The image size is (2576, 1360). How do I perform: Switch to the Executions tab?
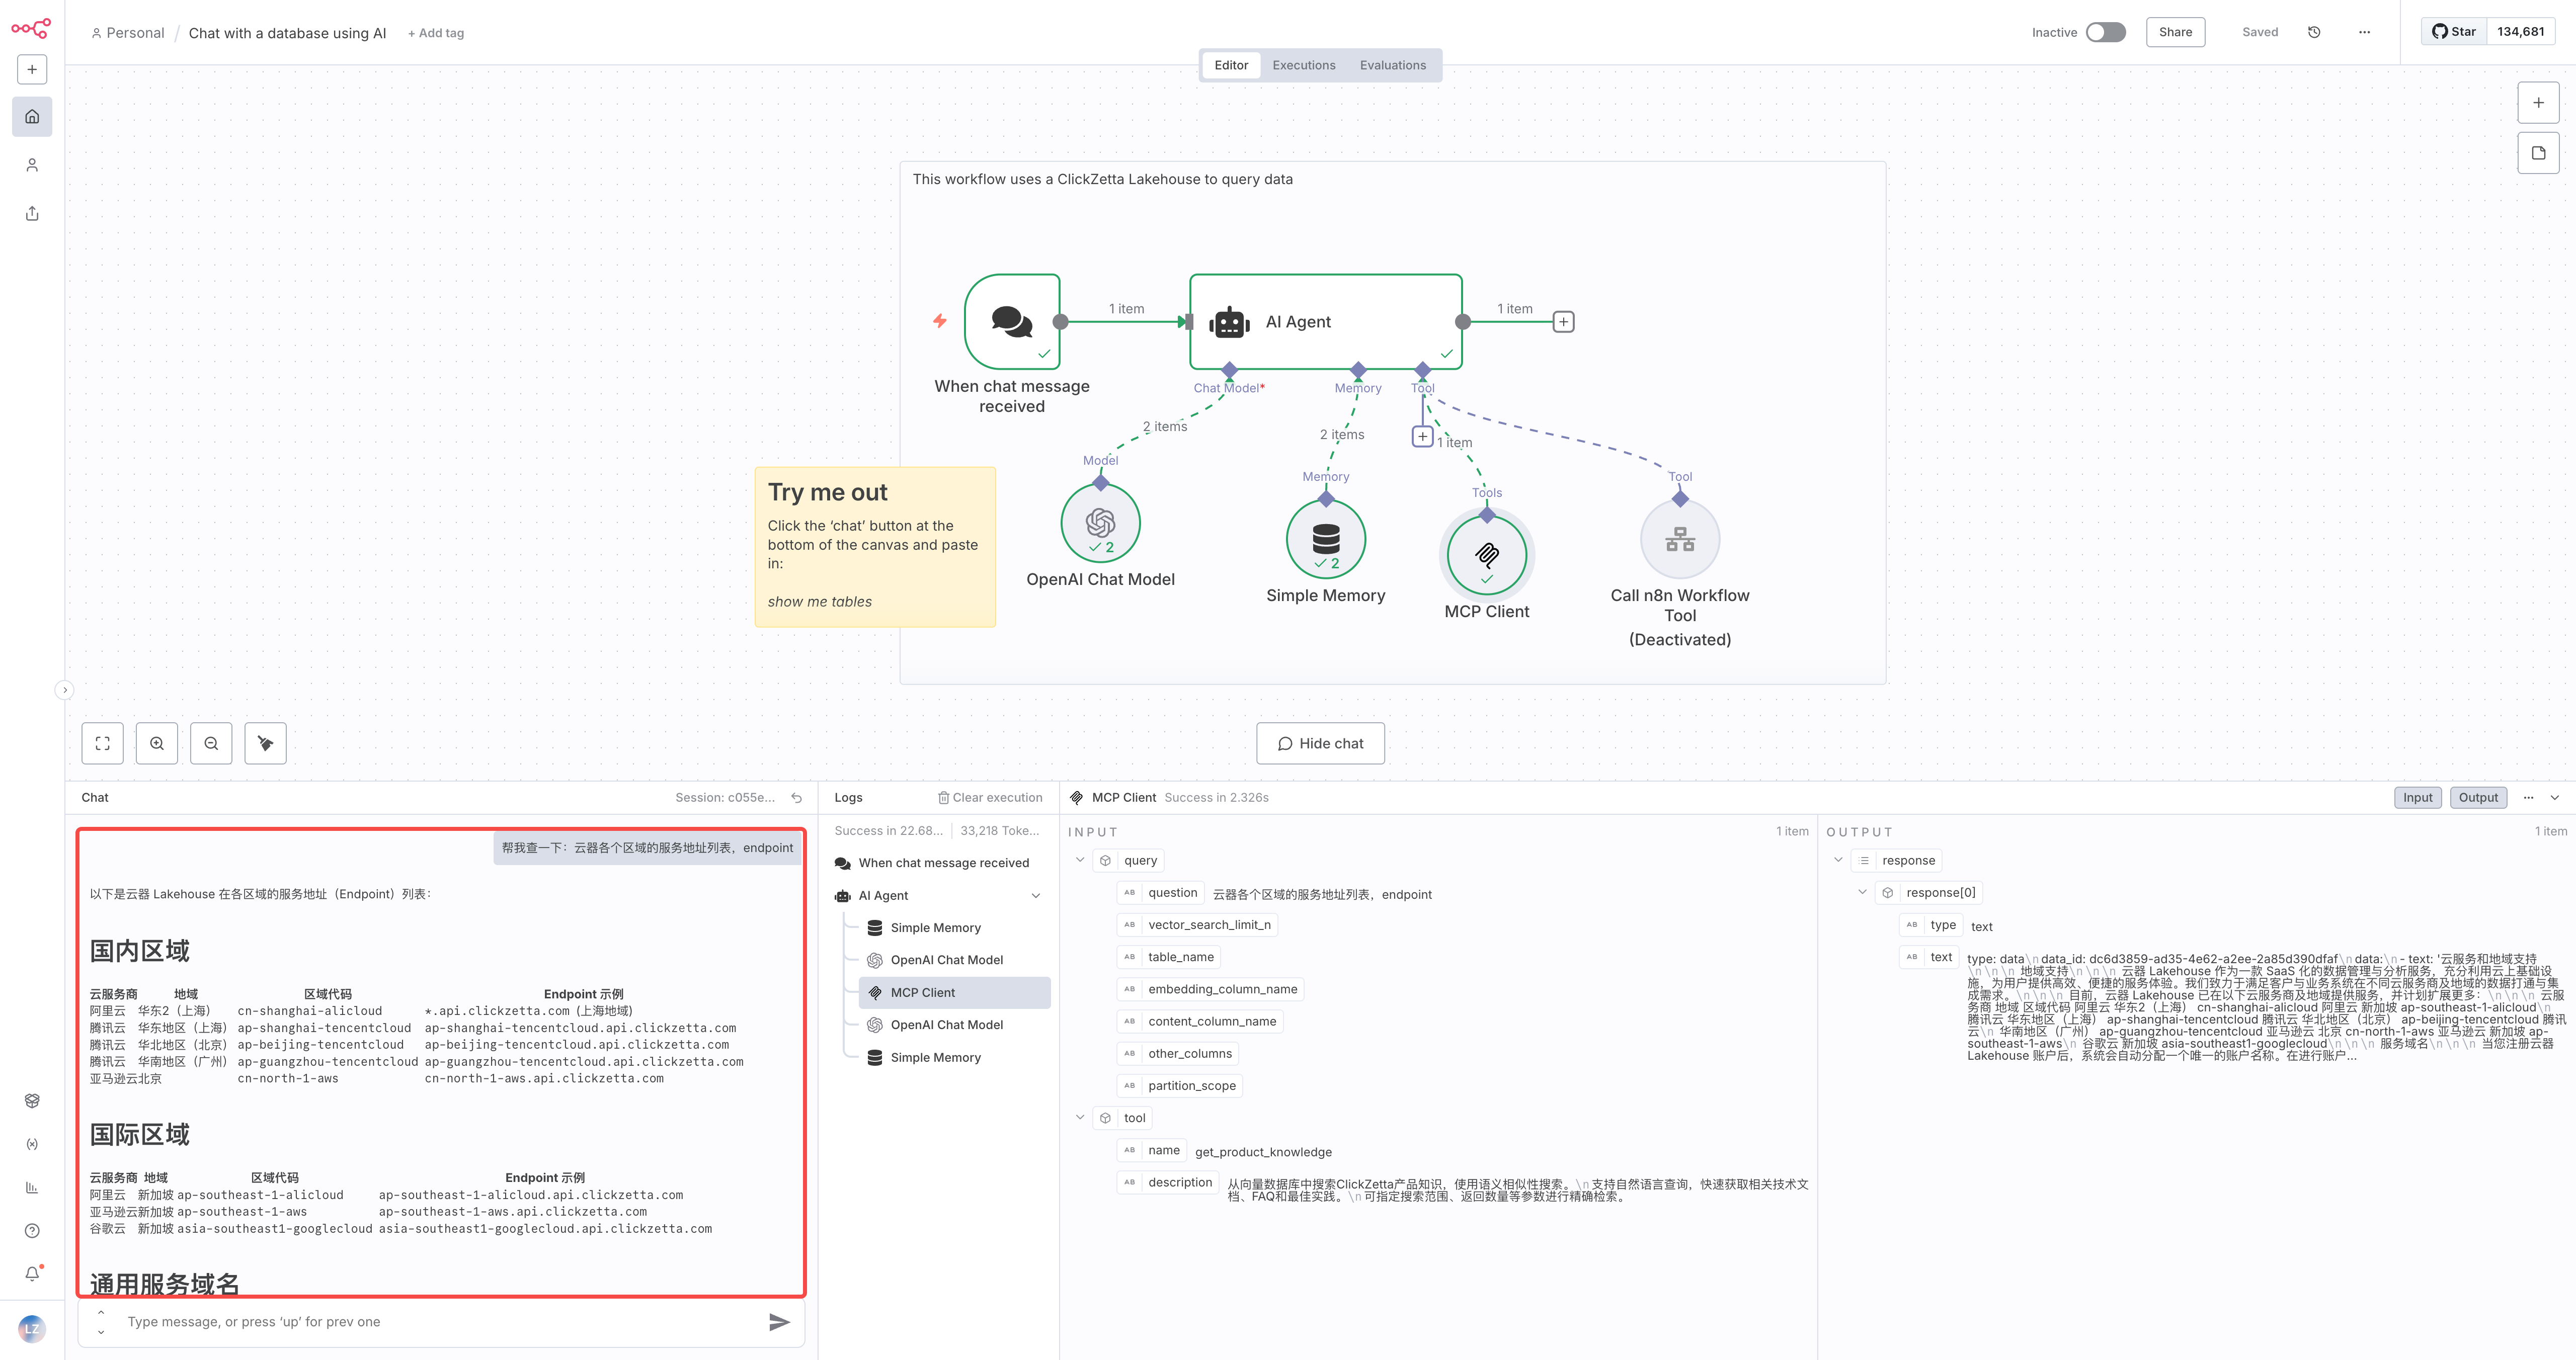click(x=1303, y=65)
